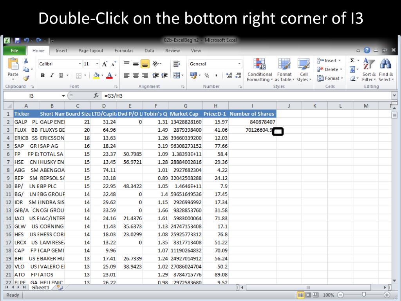Image resolution: width=401 pixels, height=301 pixels.
Task: Apply yellow Fill Color bucket
Action: tap(96, 76)
